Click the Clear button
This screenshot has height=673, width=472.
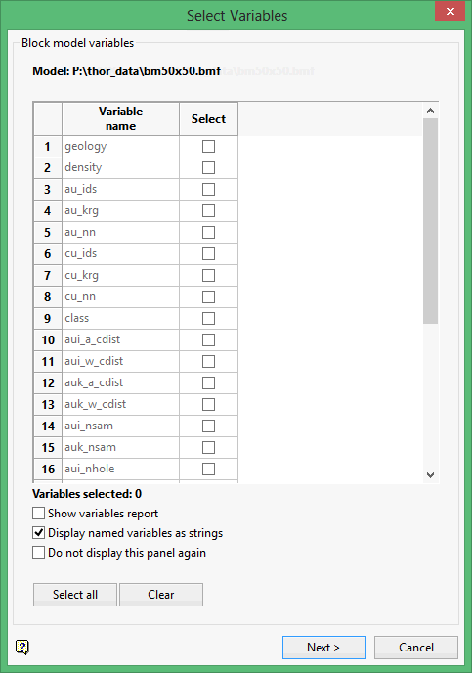pos(161,595)
